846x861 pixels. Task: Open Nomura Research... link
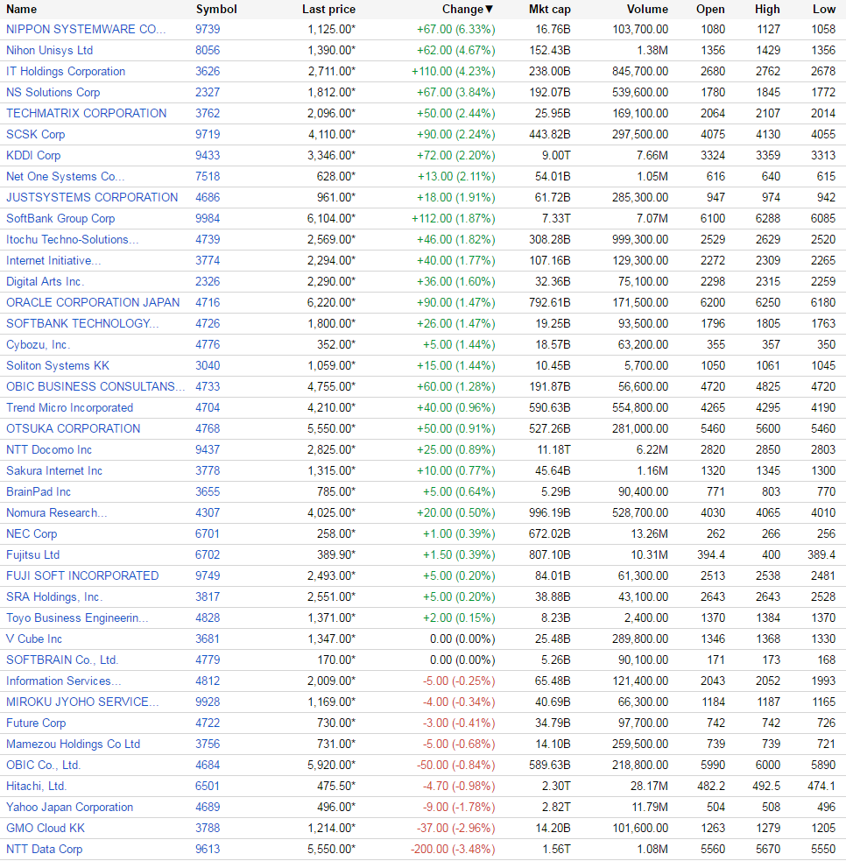(57, 513)
